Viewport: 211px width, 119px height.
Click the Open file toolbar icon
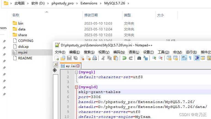(x=63, y=58)
